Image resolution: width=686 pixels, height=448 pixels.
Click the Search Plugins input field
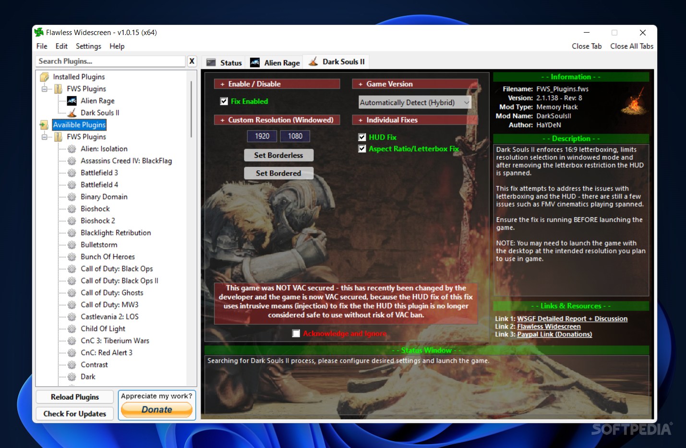tap(110, 61)
